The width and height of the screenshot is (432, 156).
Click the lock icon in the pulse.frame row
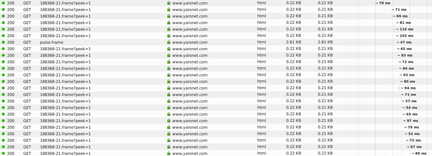[169, 42]
